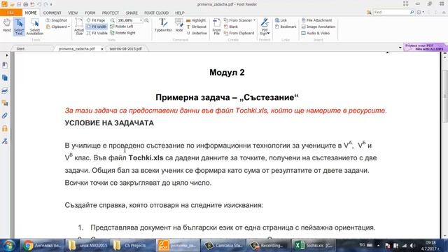Open the Layers navigation panel
This screenshot has height=252, width=448.
(5, 90)
